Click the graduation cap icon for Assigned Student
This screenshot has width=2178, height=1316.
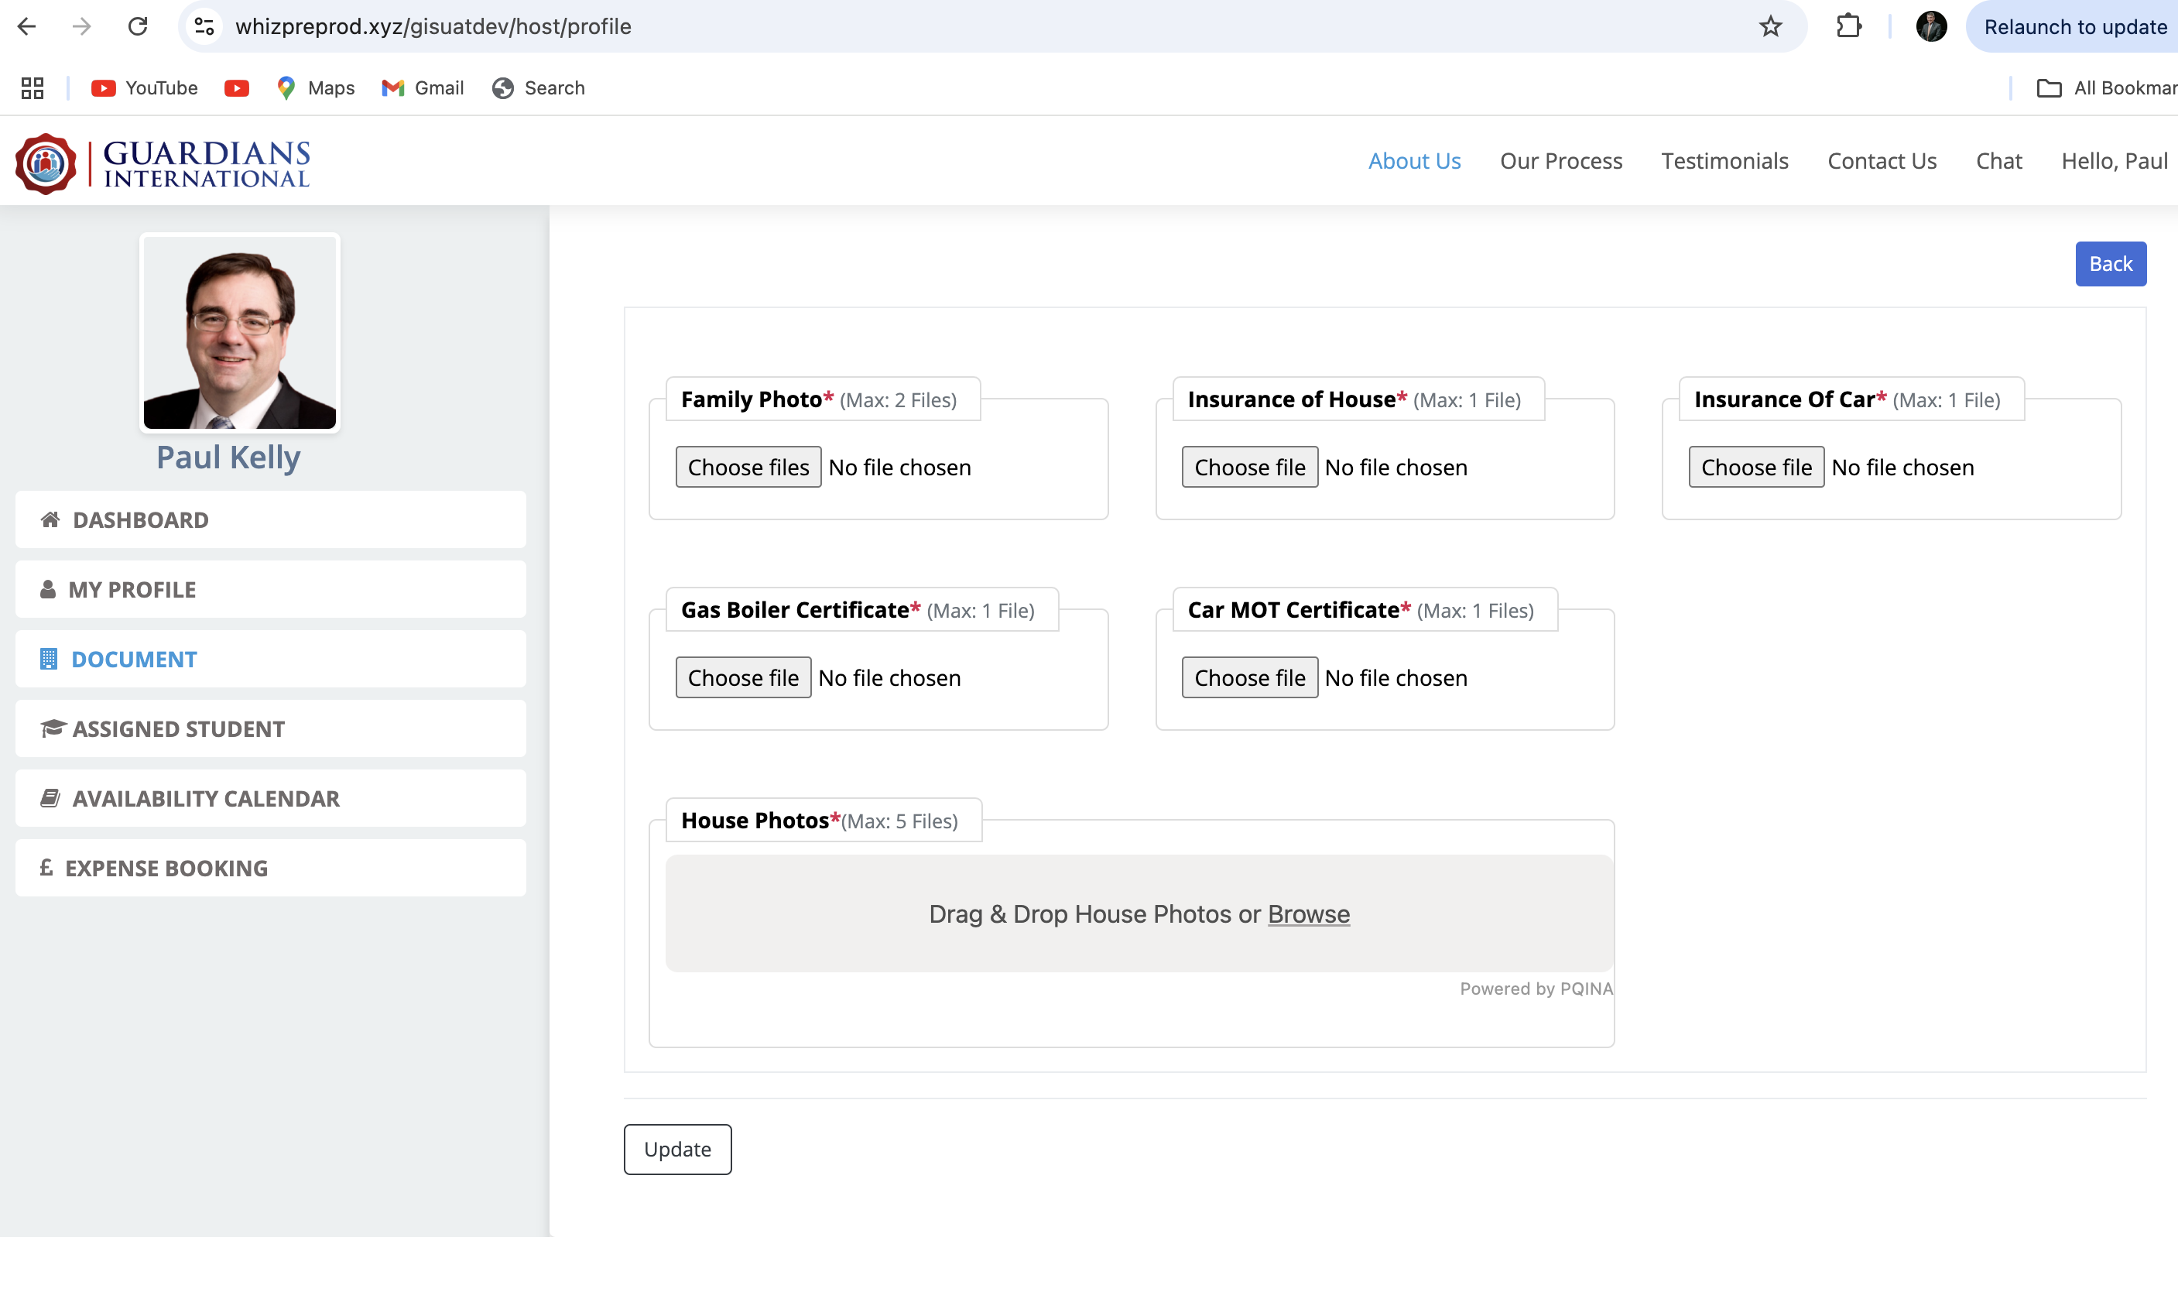click(53, 728)
